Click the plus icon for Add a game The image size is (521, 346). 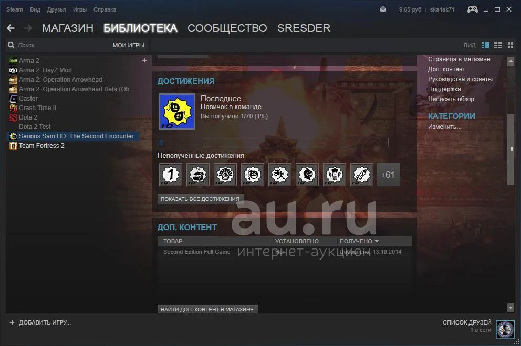tap(12, 322)
